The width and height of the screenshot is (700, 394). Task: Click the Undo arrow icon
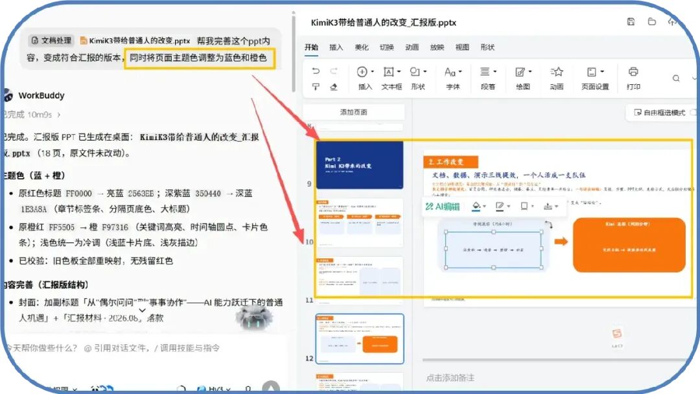coord(316,71)
